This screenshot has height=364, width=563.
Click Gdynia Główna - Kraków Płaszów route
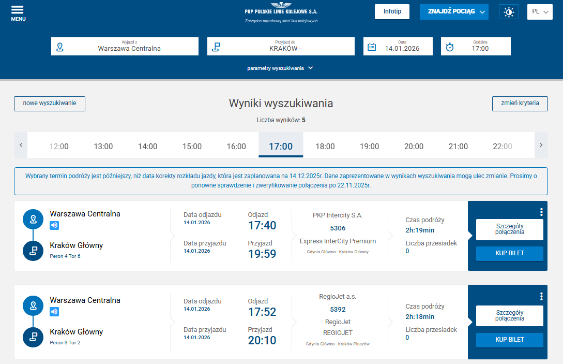(338, 344)
